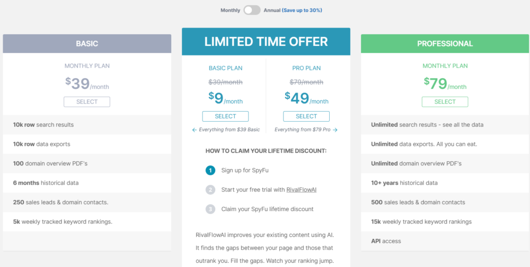This screenshot has height=267, width=530.
Task: Click 'API access' feature row
Action: tap(445, 241)
